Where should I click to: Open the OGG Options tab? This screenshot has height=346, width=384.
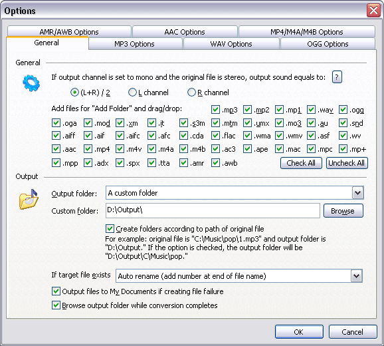[328, 44]
